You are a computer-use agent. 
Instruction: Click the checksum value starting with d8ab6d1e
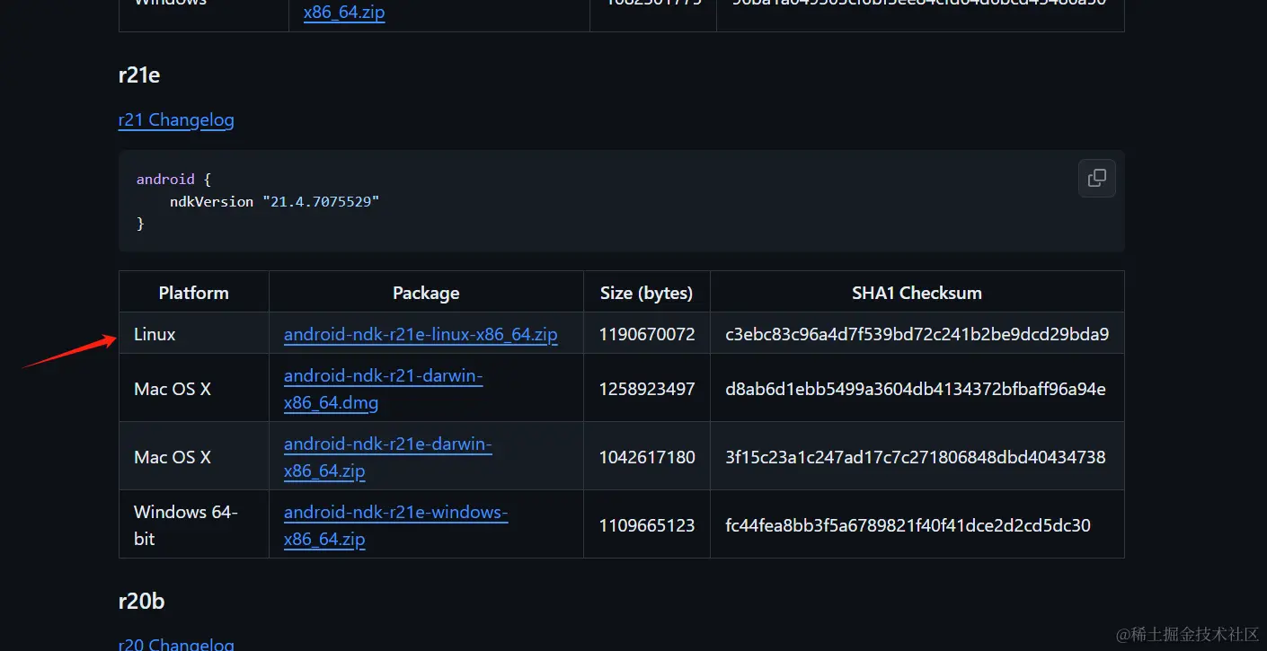915,390
